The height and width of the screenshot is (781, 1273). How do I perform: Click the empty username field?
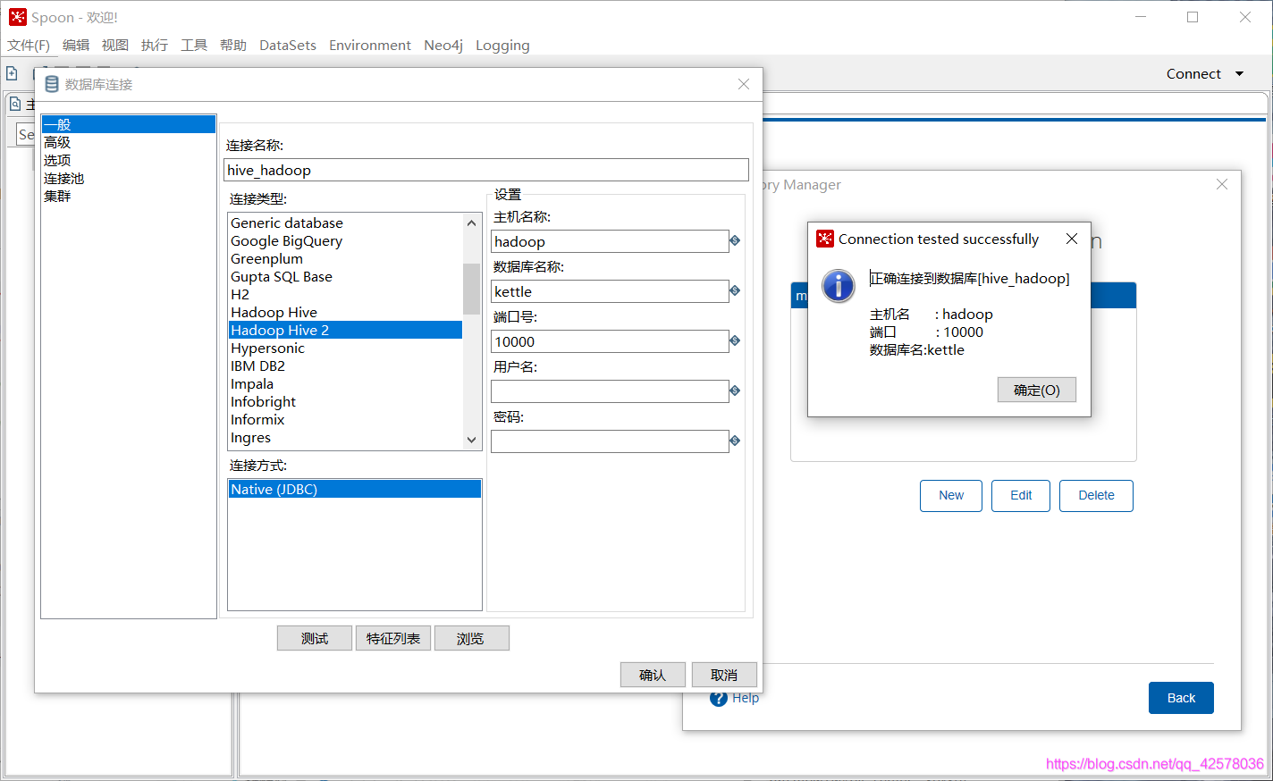(610, 391)
